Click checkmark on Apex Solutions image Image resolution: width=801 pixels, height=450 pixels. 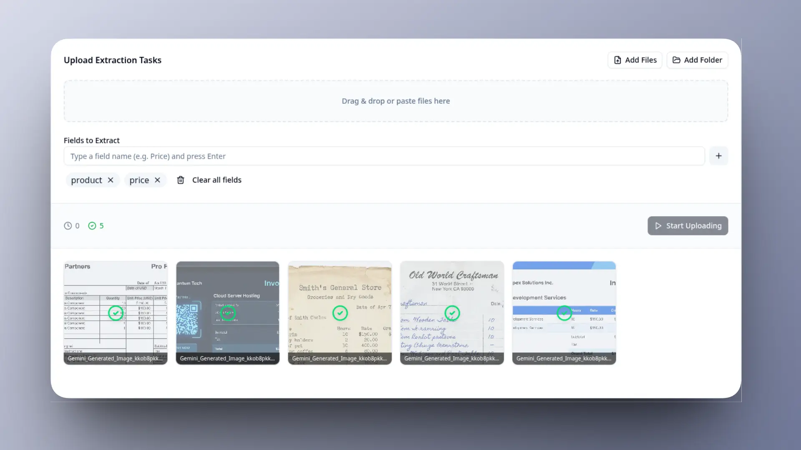[x=564, y=313]
